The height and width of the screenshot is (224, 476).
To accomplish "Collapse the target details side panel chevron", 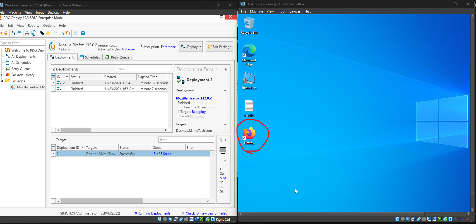I will pos(225,161).
